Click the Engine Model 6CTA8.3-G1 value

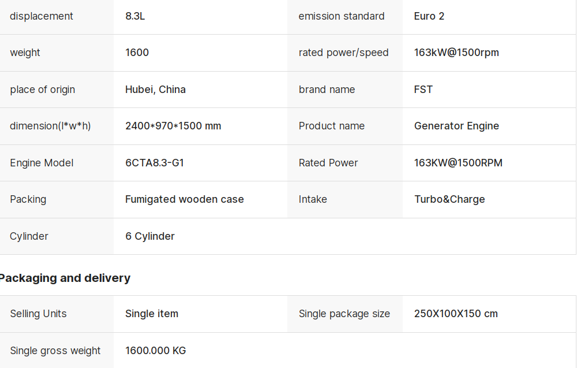tap(155, 163)
